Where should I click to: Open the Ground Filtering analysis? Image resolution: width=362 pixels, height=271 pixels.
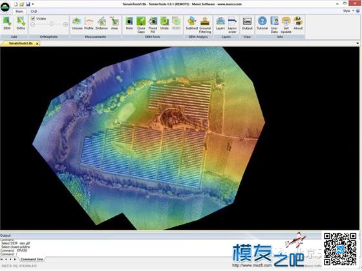coord(205,25)
